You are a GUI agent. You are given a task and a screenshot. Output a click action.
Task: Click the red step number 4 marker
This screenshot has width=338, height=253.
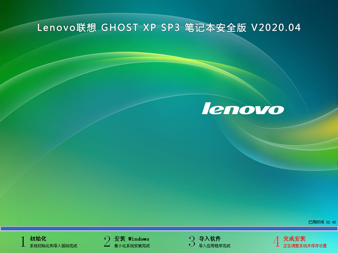click(276, 241)
